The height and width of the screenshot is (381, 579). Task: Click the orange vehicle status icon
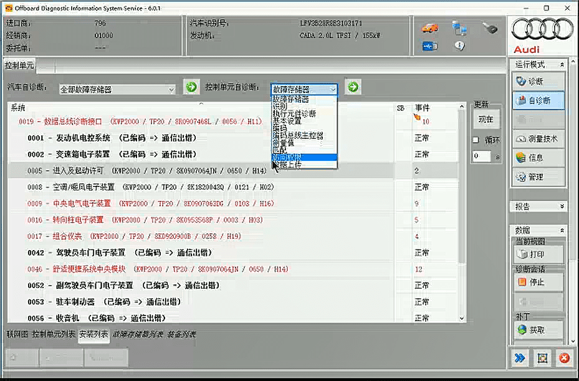tap(429, 28)
